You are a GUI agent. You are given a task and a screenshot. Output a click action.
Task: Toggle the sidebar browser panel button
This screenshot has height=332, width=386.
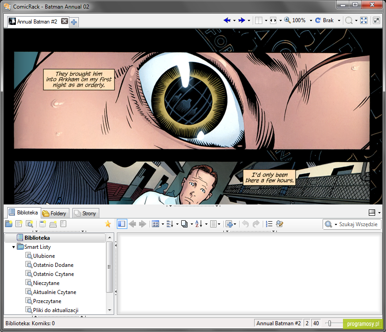click(122, 224)
